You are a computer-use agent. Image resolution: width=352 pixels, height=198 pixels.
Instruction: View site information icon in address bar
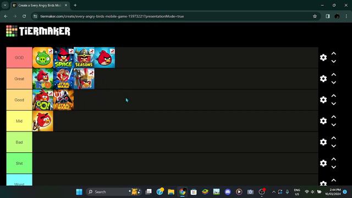pyautogui.click(x=35, y=16)
